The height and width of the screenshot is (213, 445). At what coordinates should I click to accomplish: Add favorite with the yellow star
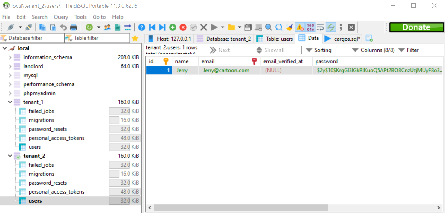tap(135, 38)
